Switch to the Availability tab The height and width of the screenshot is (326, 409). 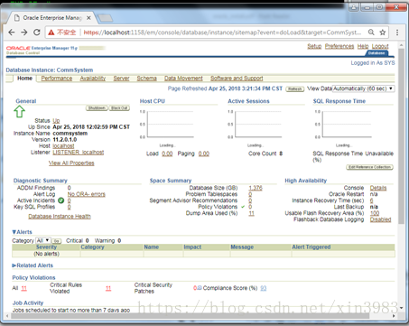[93, 79]
